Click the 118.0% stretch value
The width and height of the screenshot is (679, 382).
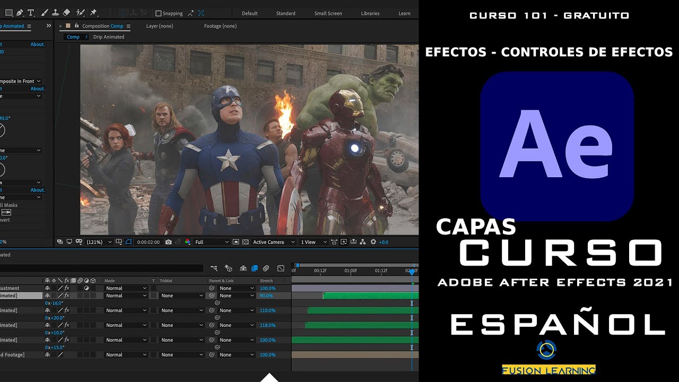point(267,325)
